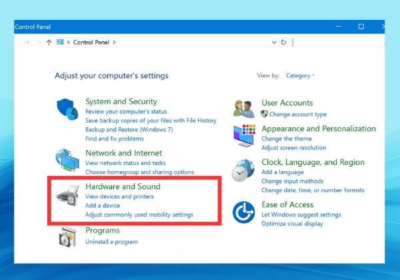Image resolution: width=400 pixels, height=280 pixels.
Task: Click Change input methods link
Action: [x=293, y=181]
